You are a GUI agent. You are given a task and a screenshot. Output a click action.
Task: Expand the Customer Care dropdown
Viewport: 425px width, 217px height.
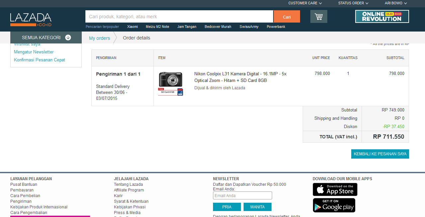pyautogui.click(x=305, y=3)
